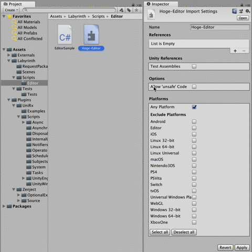Click the Revert button
The image size is (252, 252).
[x=225, y=248]
